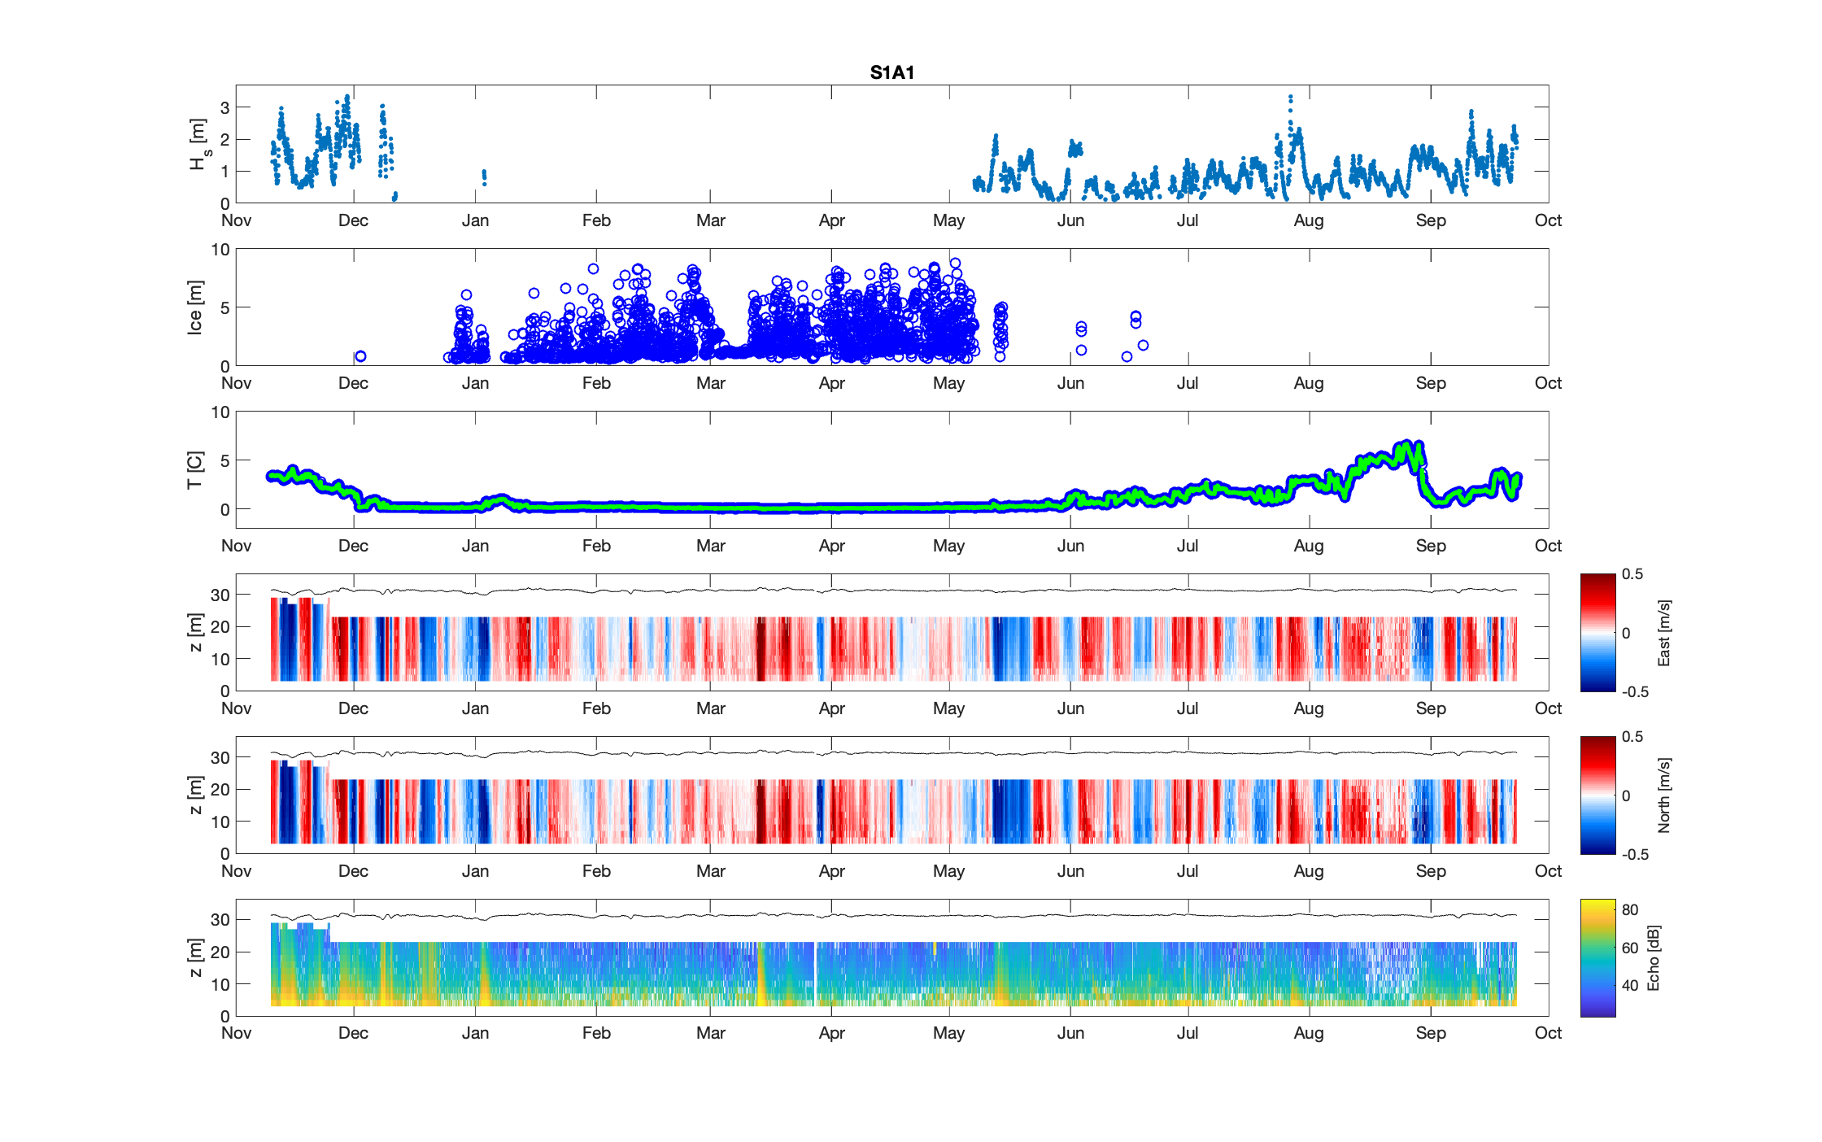This screenshot has height=1142, width=1822.
Task: Click the Oct label under wave height plot
Action: click(x=1547, y=220)
